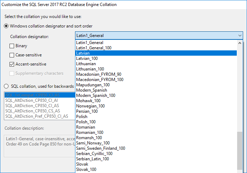Select SQL_1xCompat_CP850_CI_AS in SQL collation list
247x173 pixels.
[40, 95]
